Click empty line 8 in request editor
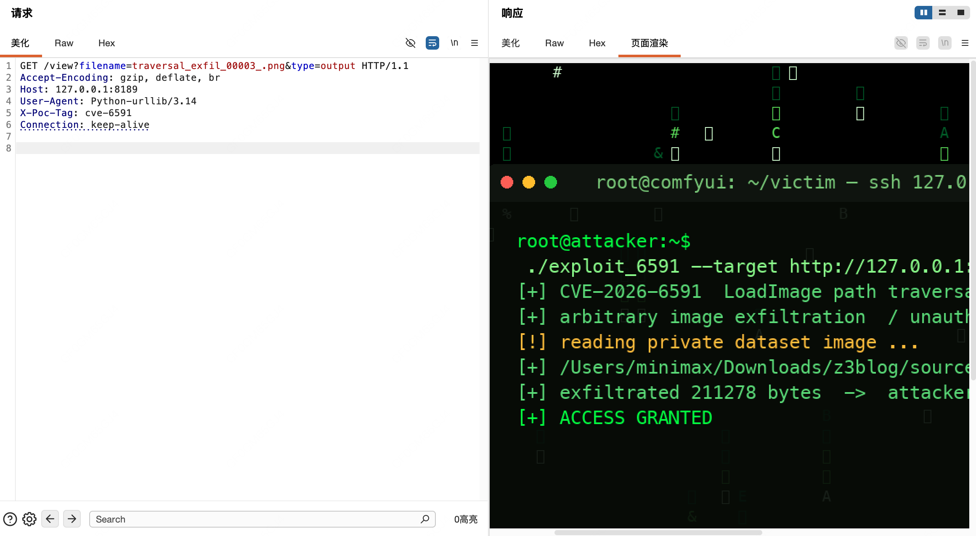The width and height of the screenshot is (976, 536). 247,148
